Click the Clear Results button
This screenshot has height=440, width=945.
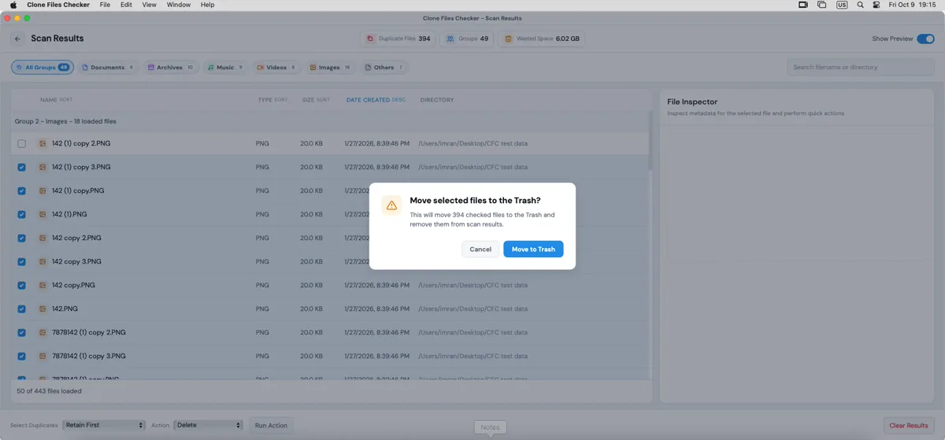909,426
